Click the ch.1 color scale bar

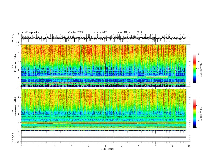coord(195,69)
